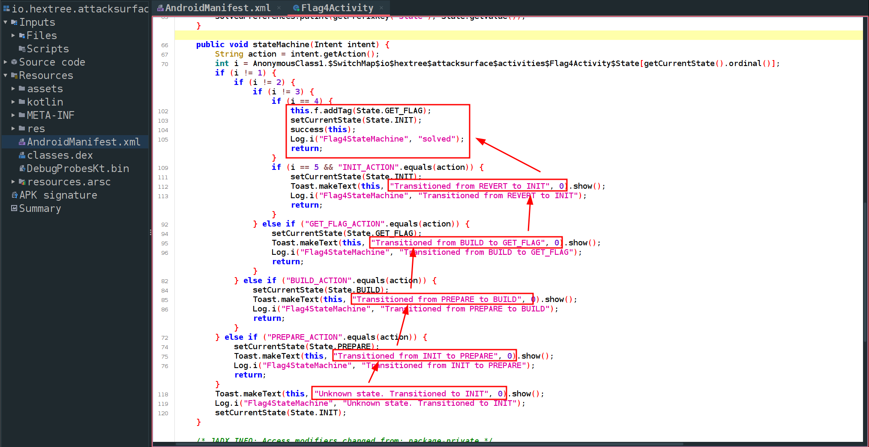The image size is (869, 447).
Task: Open APK signature in the tree
Action: pyautogui.click(x=58, y=195)
